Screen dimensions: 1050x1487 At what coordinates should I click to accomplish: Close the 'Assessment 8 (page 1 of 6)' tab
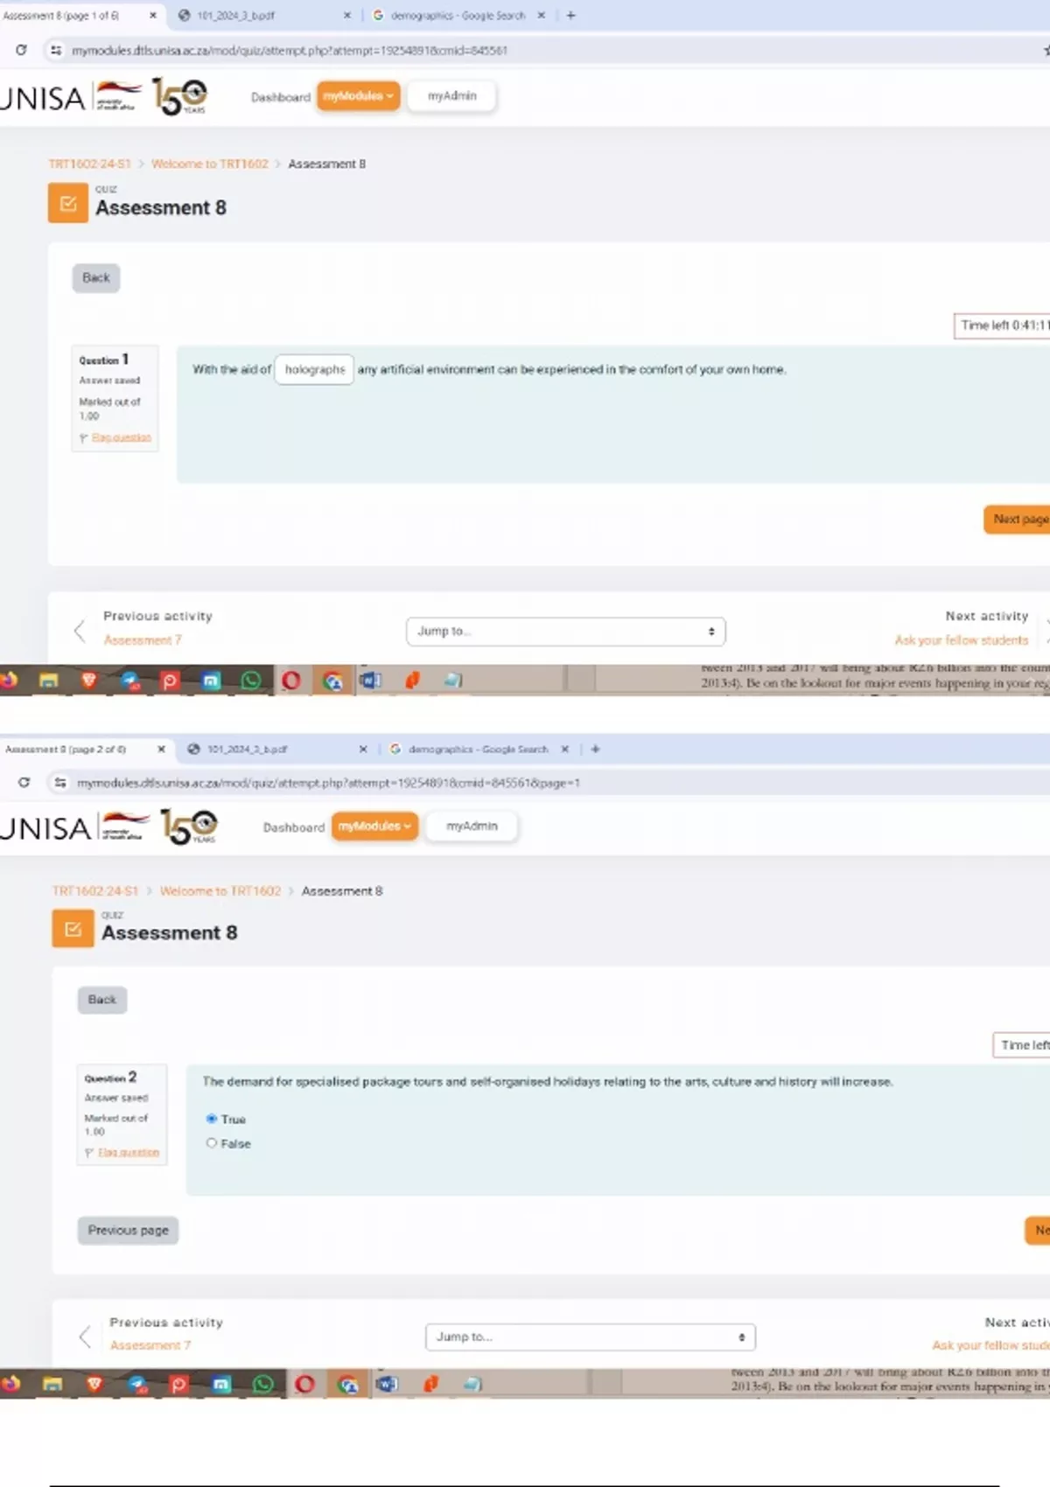pyautogui.click(x=153, y=16)
